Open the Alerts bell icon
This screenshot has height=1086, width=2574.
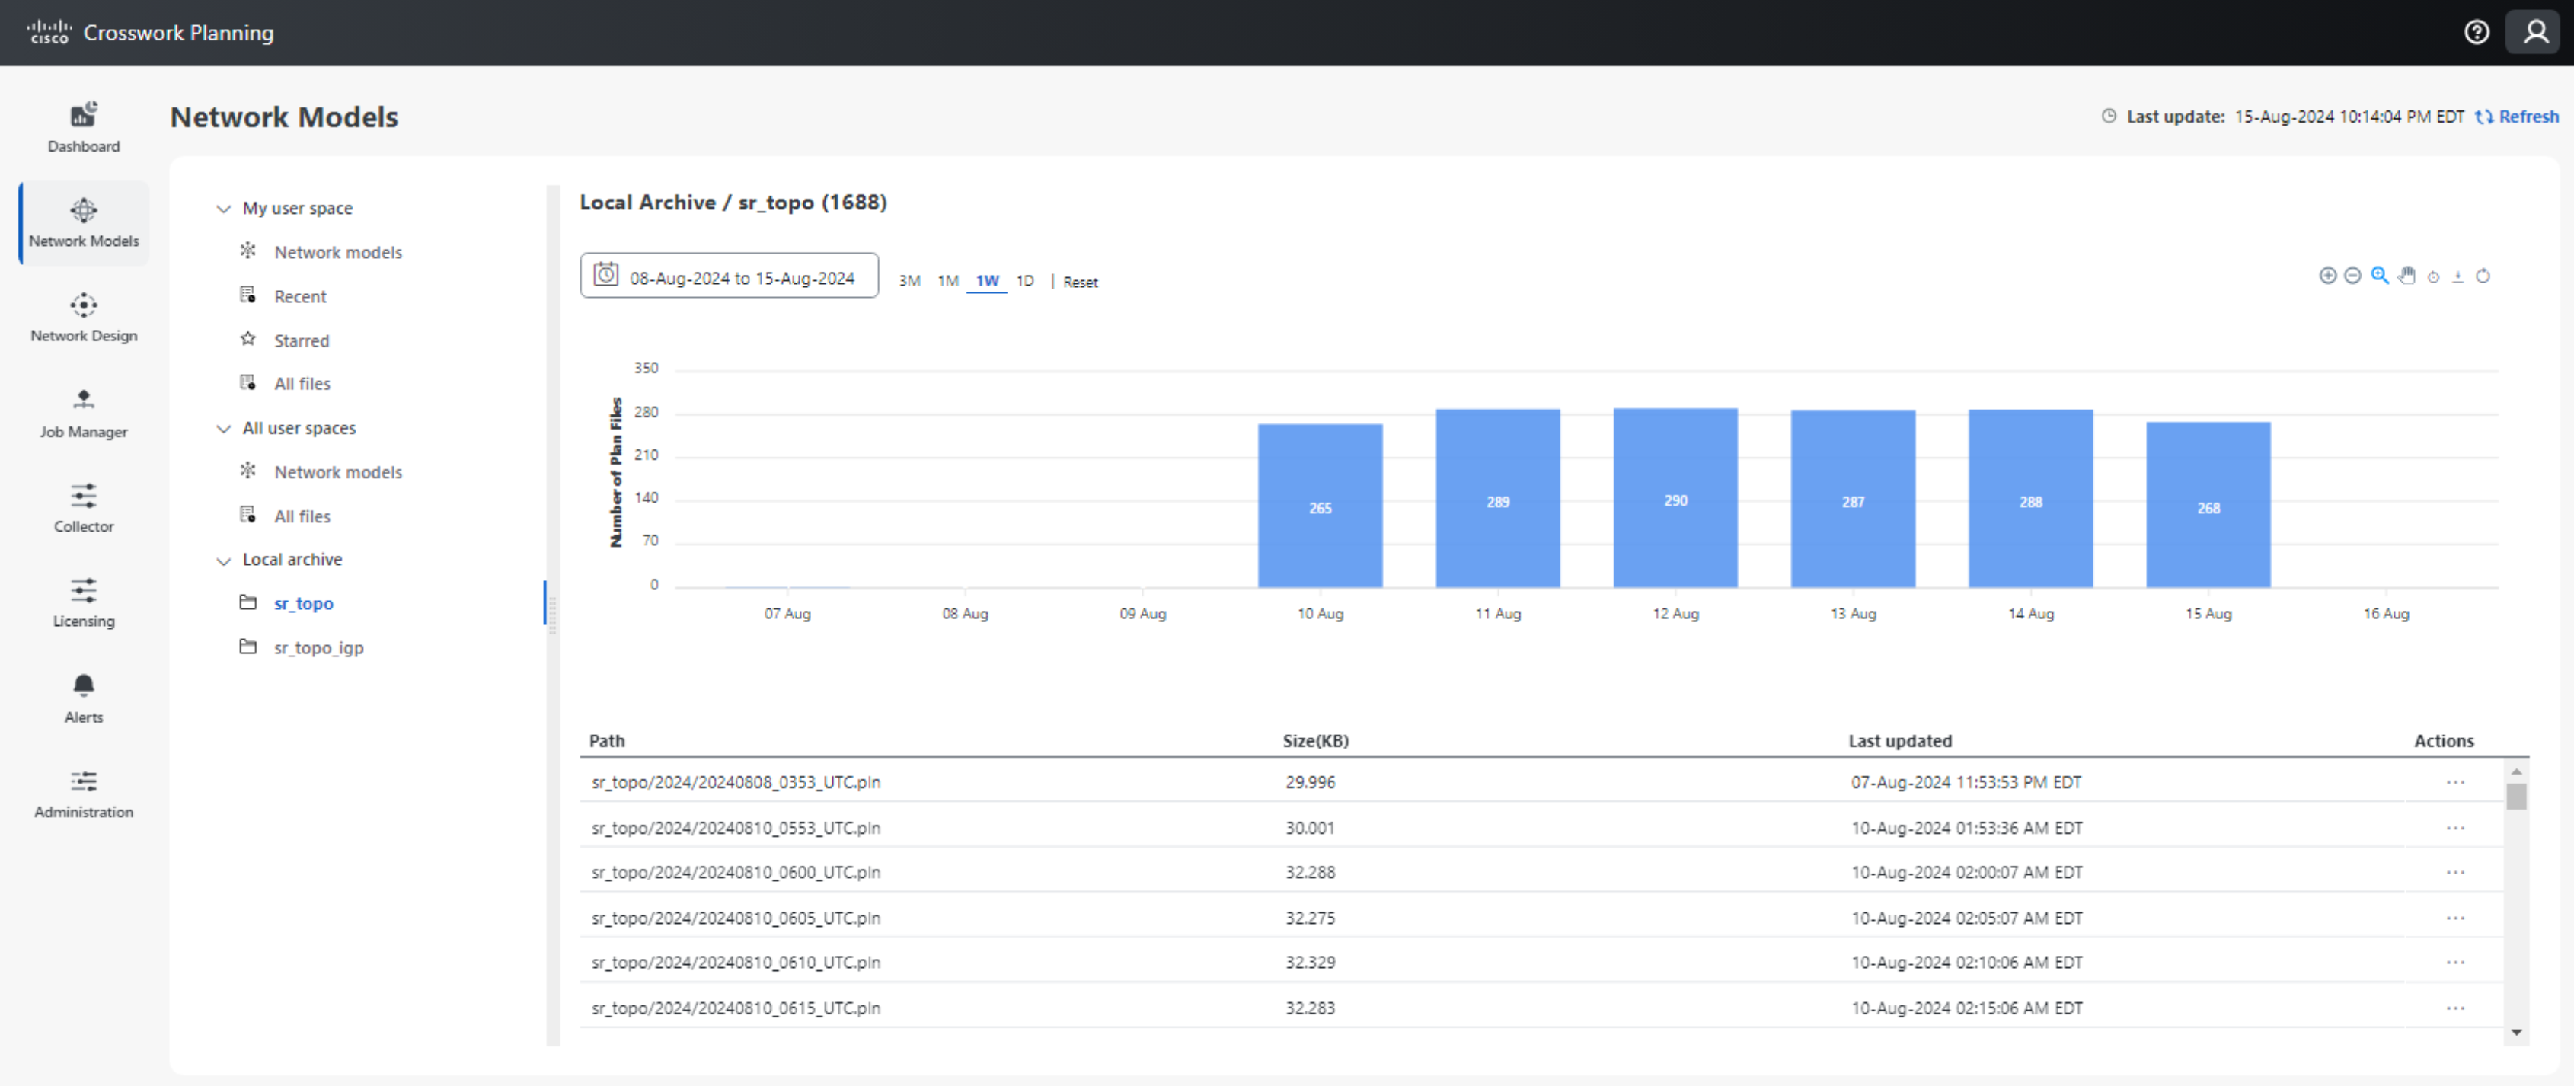pos(84,698)
